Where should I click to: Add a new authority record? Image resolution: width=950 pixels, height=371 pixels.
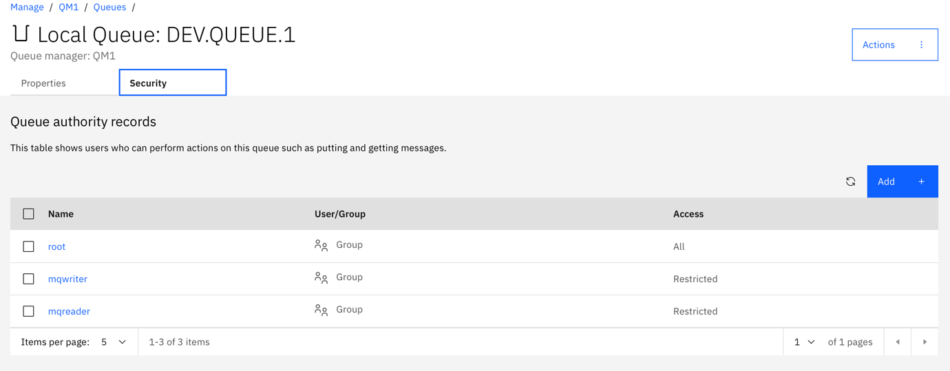(x=902, y=182)
